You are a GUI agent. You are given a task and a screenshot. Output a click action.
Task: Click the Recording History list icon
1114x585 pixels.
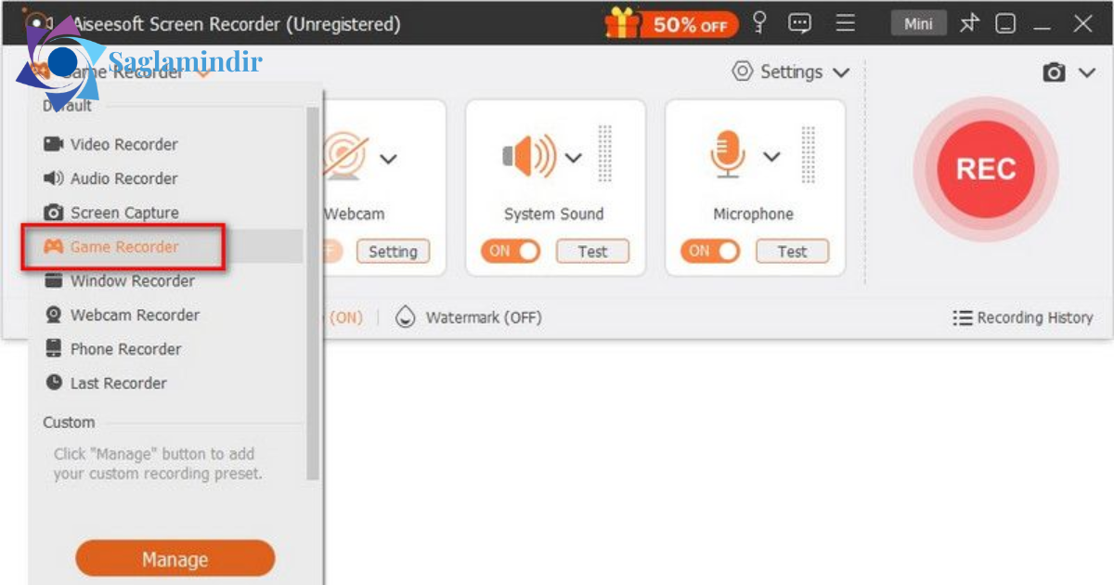point(962,318)
